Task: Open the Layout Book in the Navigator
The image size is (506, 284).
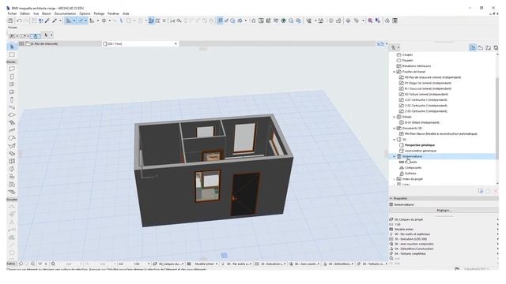Action: [489, 47]
